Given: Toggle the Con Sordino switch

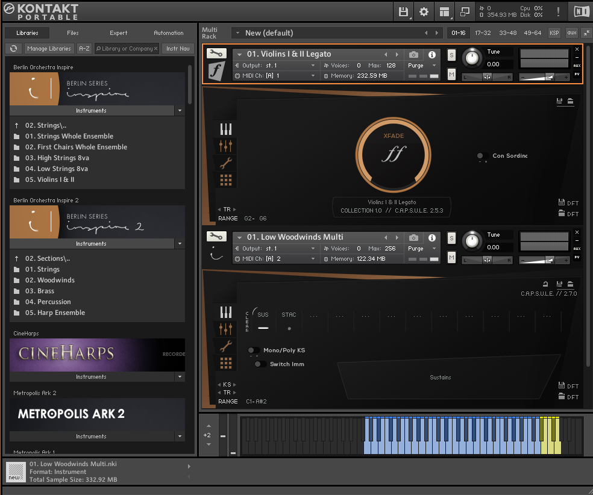Looking at the screenshot, I should pyautogui.click(x=482, y=156).
